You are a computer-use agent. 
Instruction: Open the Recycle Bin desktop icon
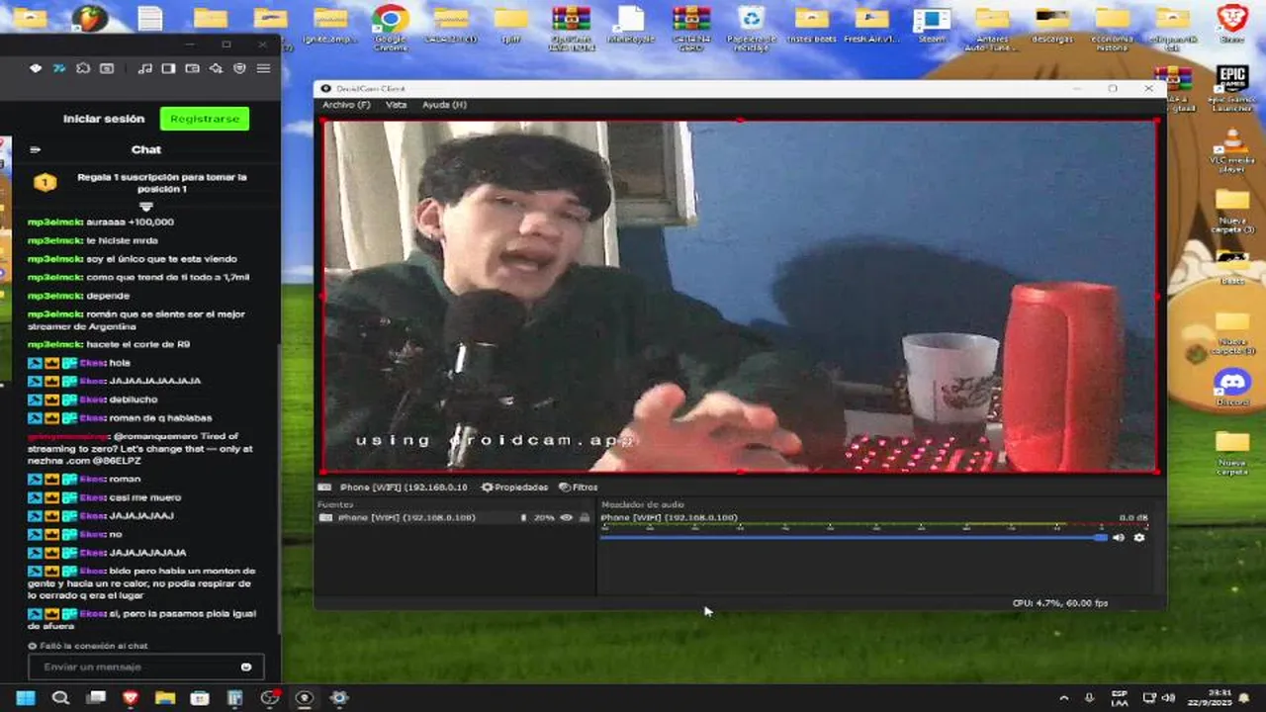[752, 28]
